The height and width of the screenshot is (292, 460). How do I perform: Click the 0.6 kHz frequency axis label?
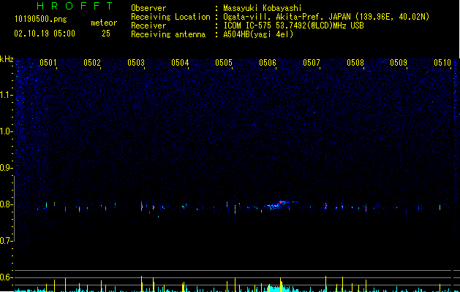[7, 277]
